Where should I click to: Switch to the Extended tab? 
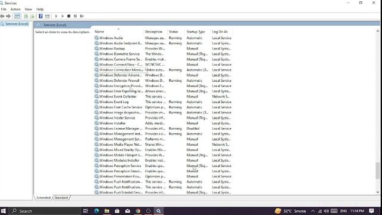44,198
